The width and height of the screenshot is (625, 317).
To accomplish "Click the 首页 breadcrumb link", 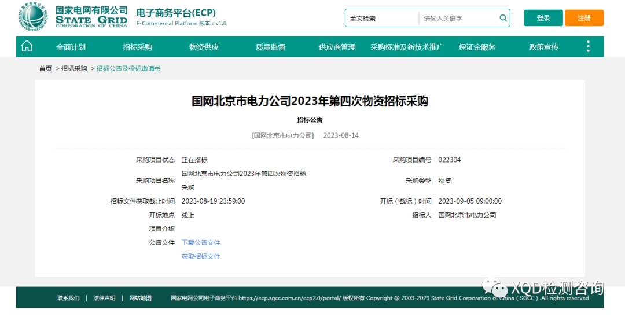I will point(46,68).
